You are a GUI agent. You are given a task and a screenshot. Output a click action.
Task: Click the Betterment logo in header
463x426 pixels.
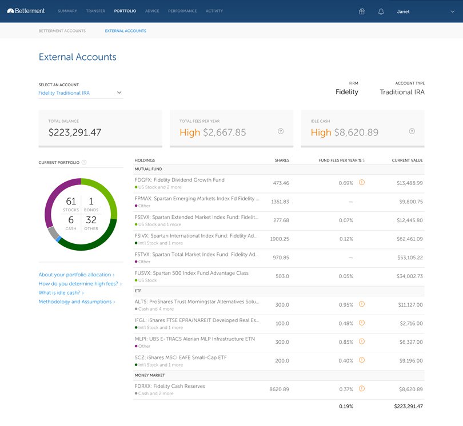[x=26, y=11]
